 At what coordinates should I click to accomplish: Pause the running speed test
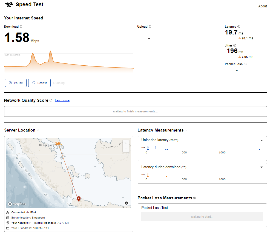coord(16,83)
